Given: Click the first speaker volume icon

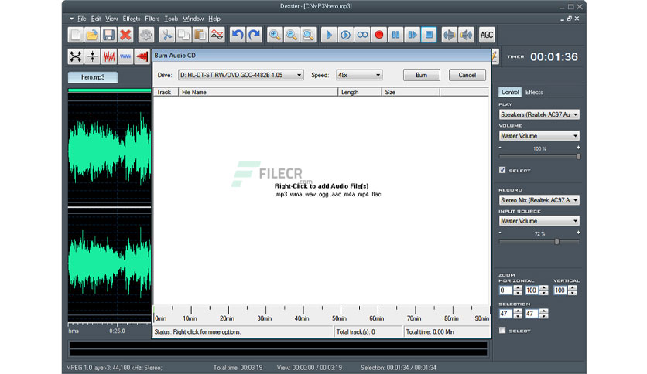Looking at the screenshot, I should click(x=450, y=35).
